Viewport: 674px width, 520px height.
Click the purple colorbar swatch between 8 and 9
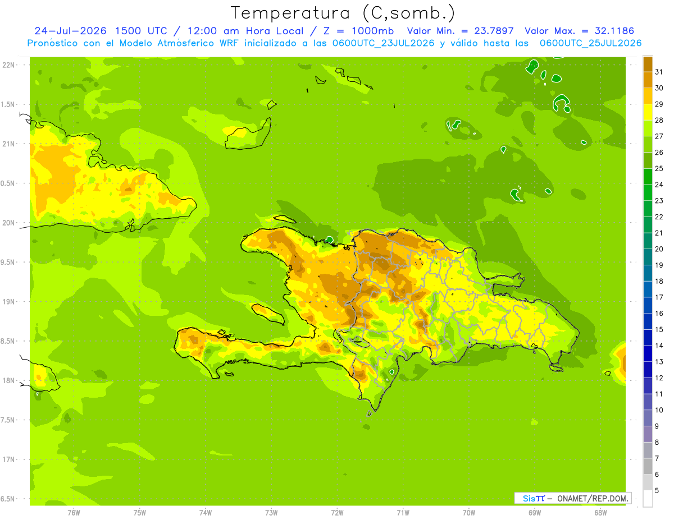coord(648,434)
